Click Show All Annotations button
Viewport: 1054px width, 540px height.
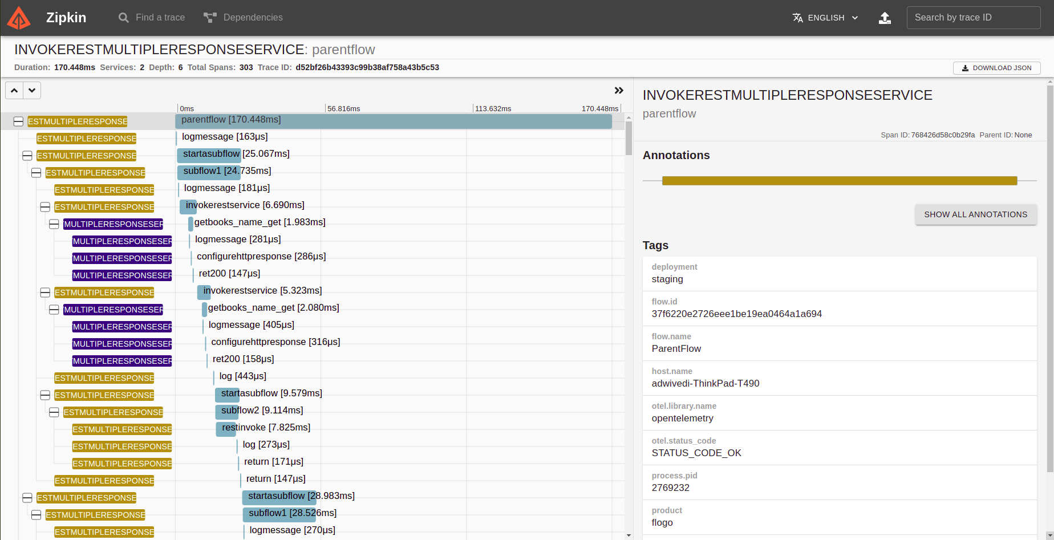pyautogui.click(x=975, y=214)
